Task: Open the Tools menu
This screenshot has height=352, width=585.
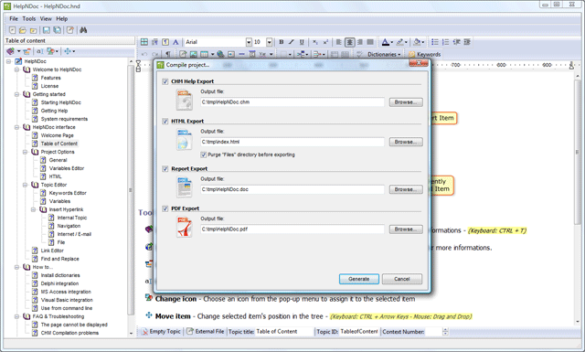Action: [29, 18]
